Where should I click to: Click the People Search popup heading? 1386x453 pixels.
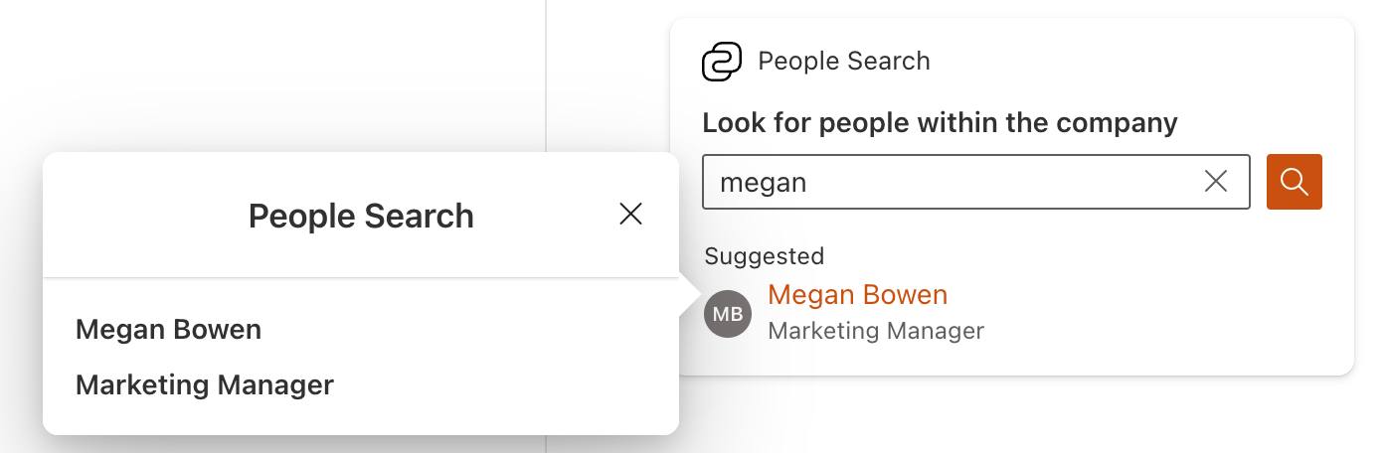click(361, 216)
